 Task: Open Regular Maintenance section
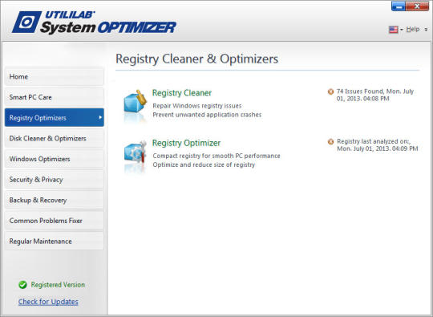click(55, 242)
